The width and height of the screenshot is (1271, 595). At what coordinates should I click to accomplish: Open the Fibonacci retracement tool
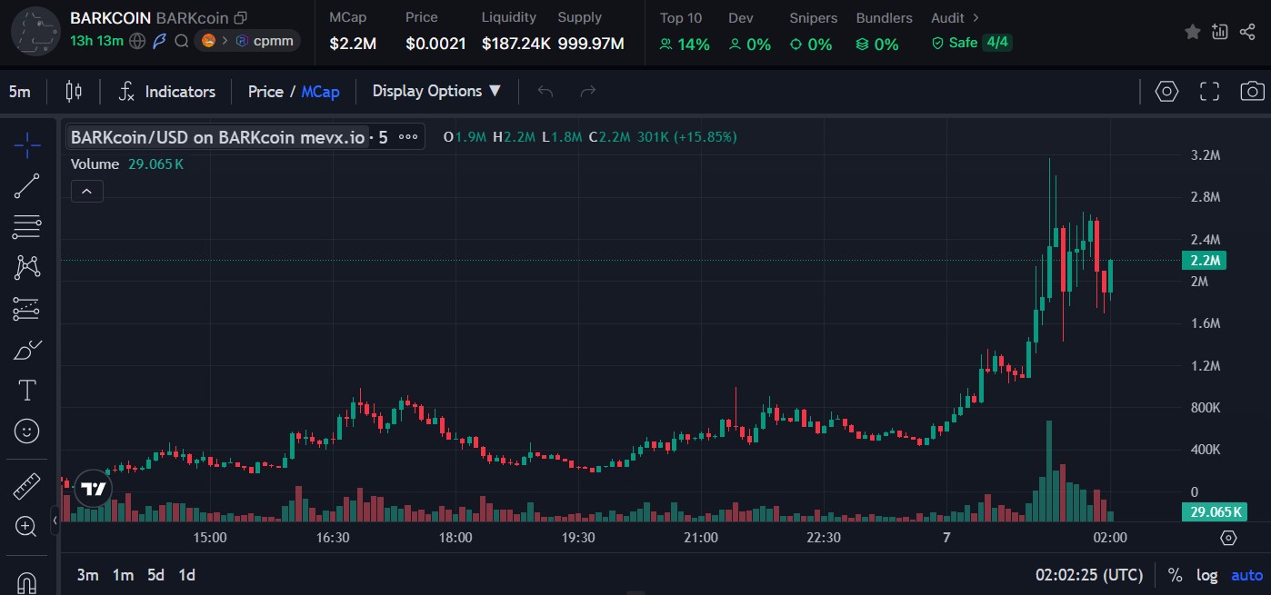(x=27, y=227)
